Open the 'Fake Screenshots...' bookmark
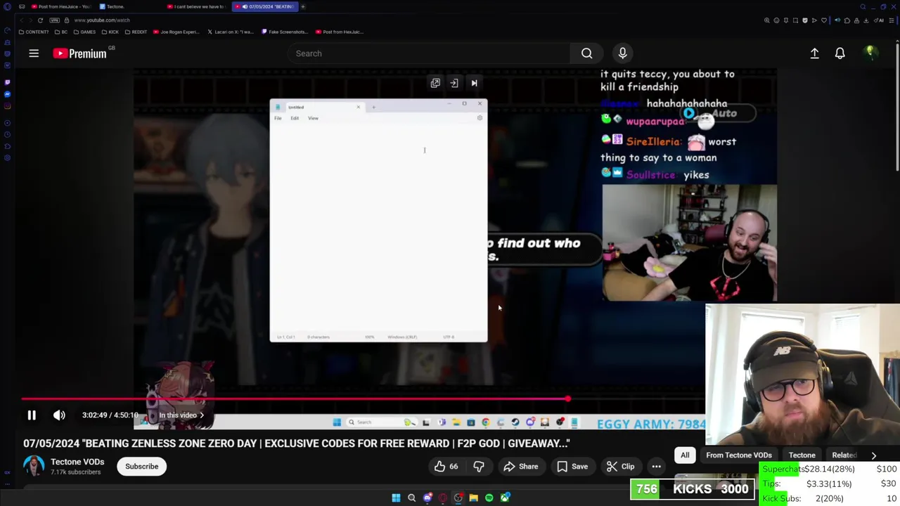 pyautogui.click(x=285, y=32)
